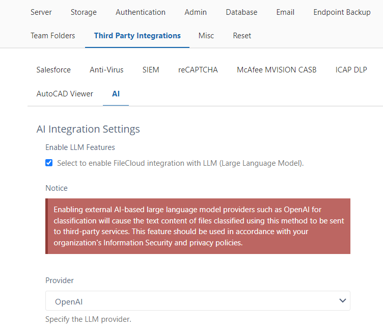Open the Server settings tab
The width and height of the screenshot is (383, 330).
41,12
